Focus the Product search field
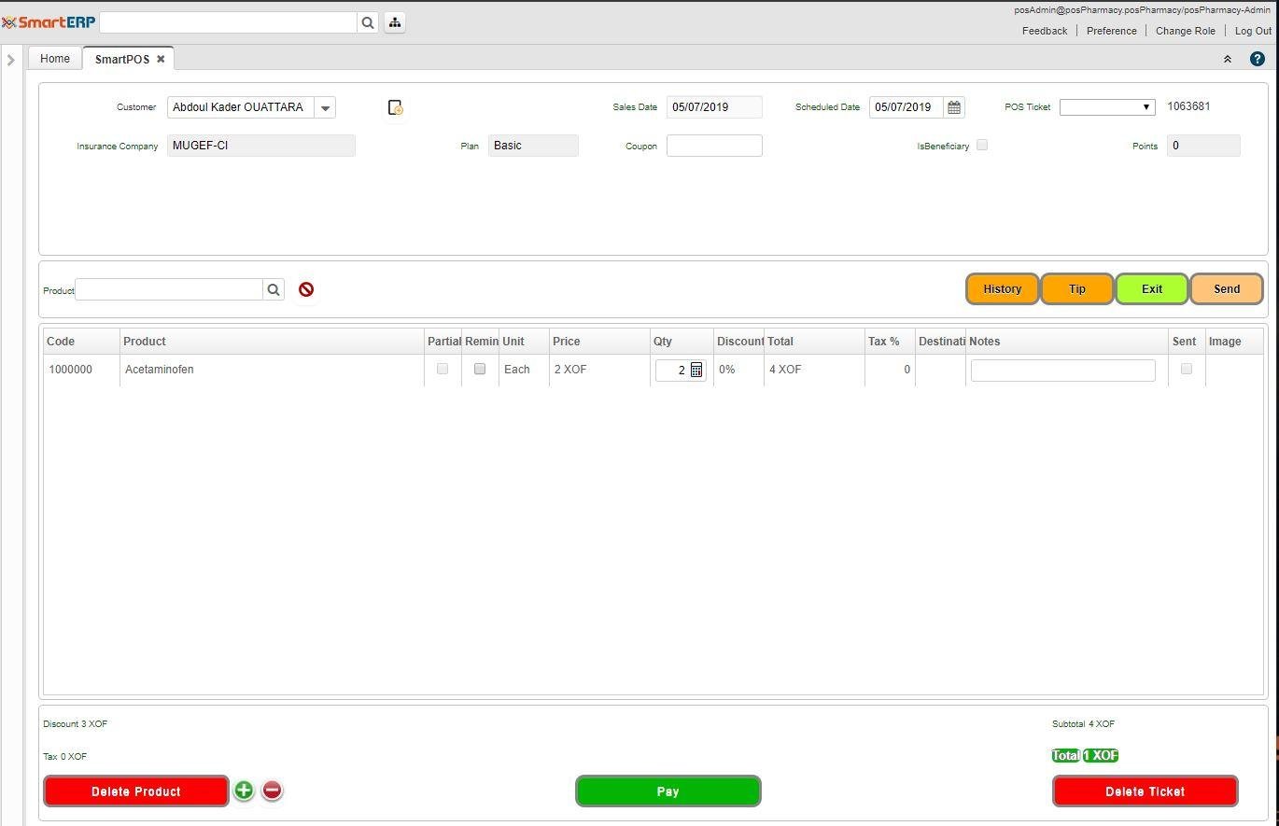This screenshot has height=826, width=1279. click(x=169, y=289)
